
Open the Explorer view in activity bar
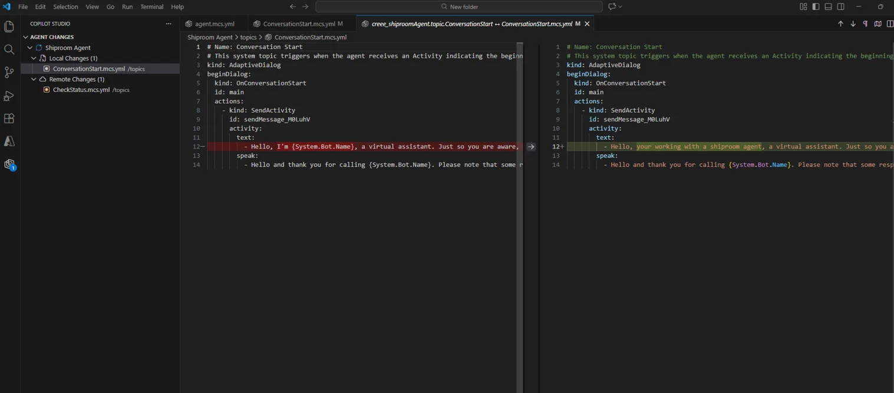click(9, 27)
